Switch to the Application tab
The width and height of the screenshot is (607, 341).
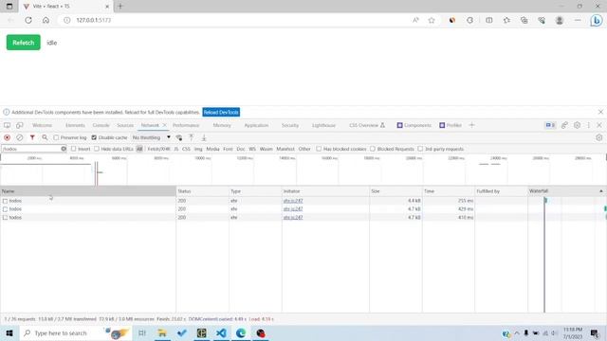pyautogui.click(x=256, y=125)
